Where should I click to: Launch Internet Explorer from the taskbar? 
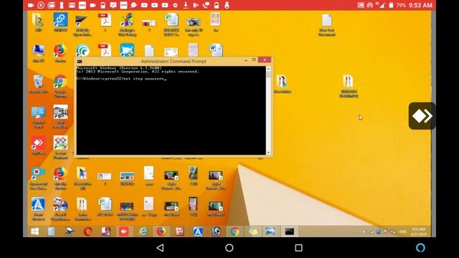tap(143, 231)
